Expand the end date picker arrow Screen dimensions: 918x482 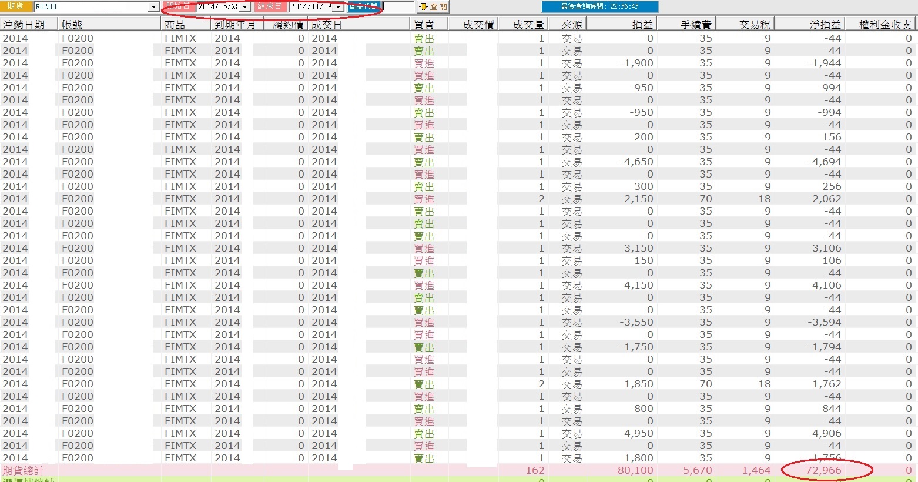click(339, 7)
